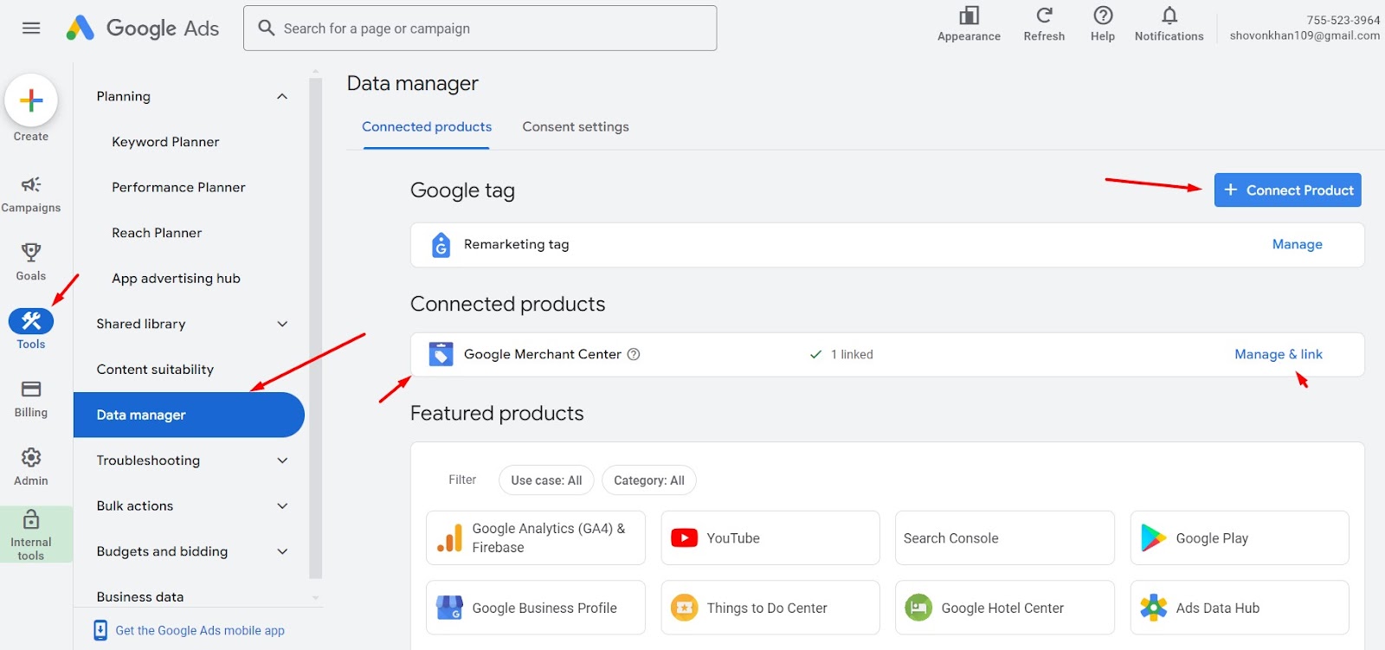Click the 'Things to Do Center' label

point(767,608)
